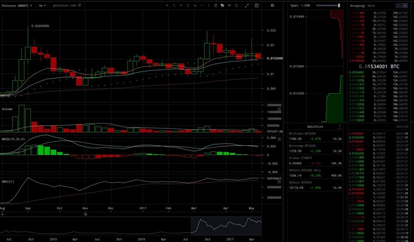Viewport: 414px width, 242px height.
Task: Open Bitstamp BTCUSD from watchlist
Action: click(x=315, y=148)
